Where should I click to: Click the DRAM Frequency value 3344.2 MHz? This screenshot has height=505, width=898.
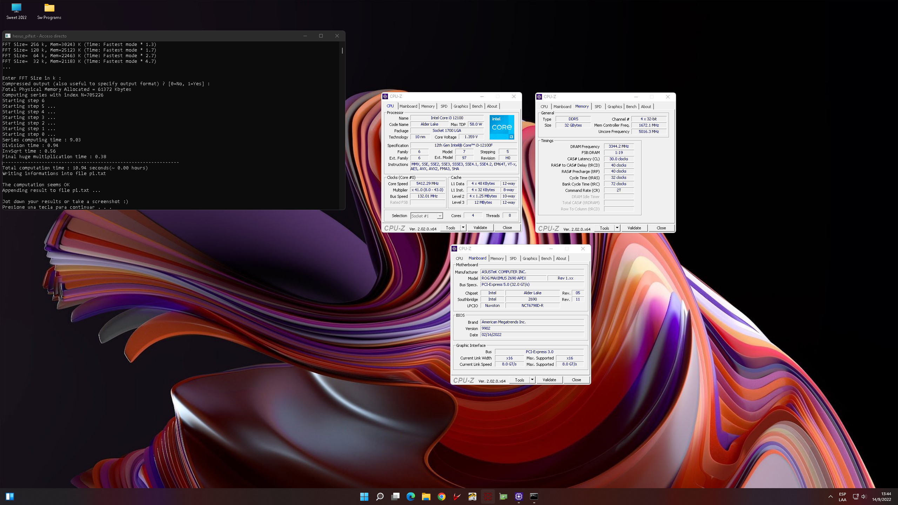619,146
